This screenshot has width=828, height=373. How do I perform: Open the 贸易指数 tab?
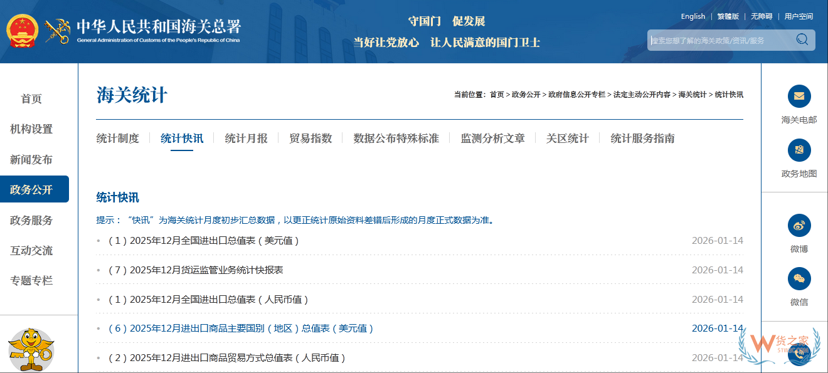[x=310, y=139]
